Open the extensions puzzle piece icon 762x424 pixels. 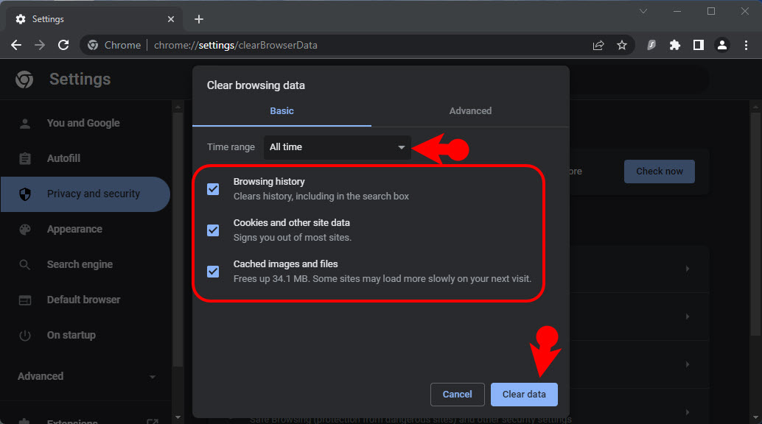pyautogui.click(x=675, y=45)
